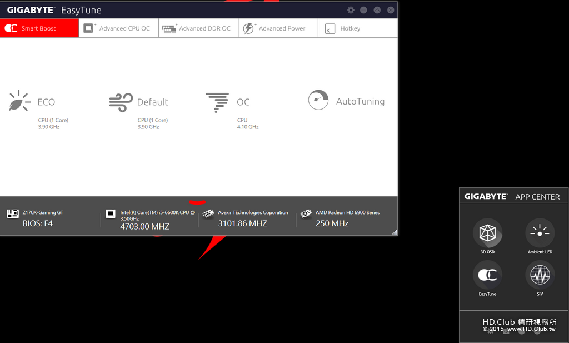Click the memory module icon near Avexir
Viewport: 569px width, 343px height.
[x=208, y=214]
